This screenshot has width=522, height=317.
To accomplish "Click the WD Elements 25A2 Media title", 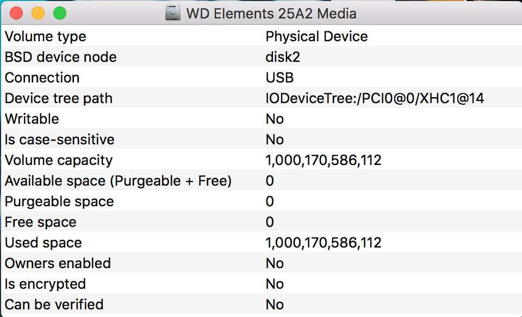I will pyautogui.click(x=271, y=14).
